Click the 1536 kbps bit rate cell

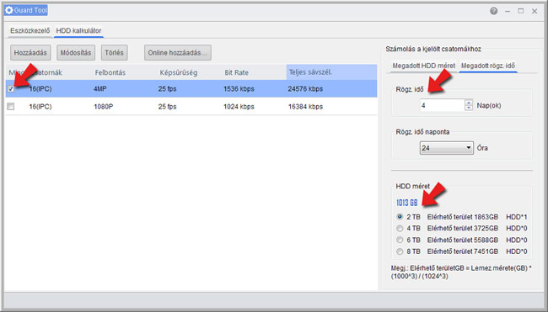coord(239,89)
